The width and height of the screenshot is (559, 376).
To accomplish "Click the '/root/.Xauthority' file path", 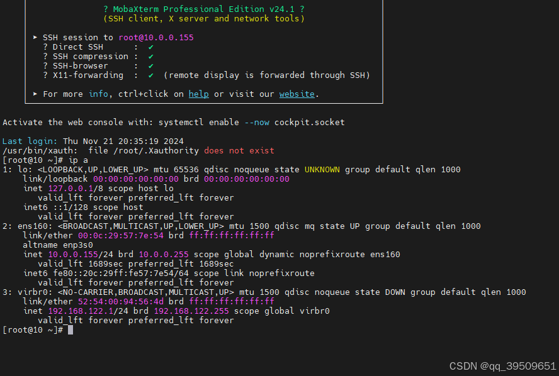I will click(156, 151).
